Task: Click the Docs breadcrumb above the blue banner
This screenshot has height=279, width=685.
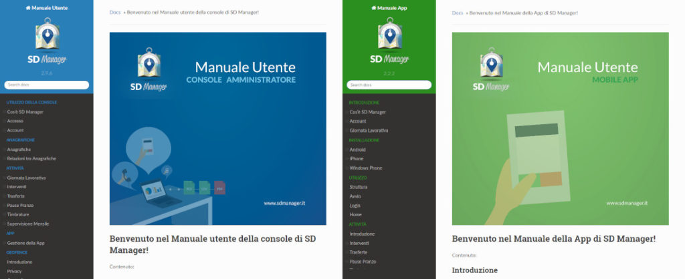Action: pyautogui.click(x=115, y=13)
